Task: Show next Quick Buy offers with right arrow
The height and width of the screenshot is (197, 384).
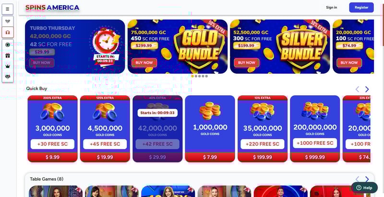Action: coord(367,89)
